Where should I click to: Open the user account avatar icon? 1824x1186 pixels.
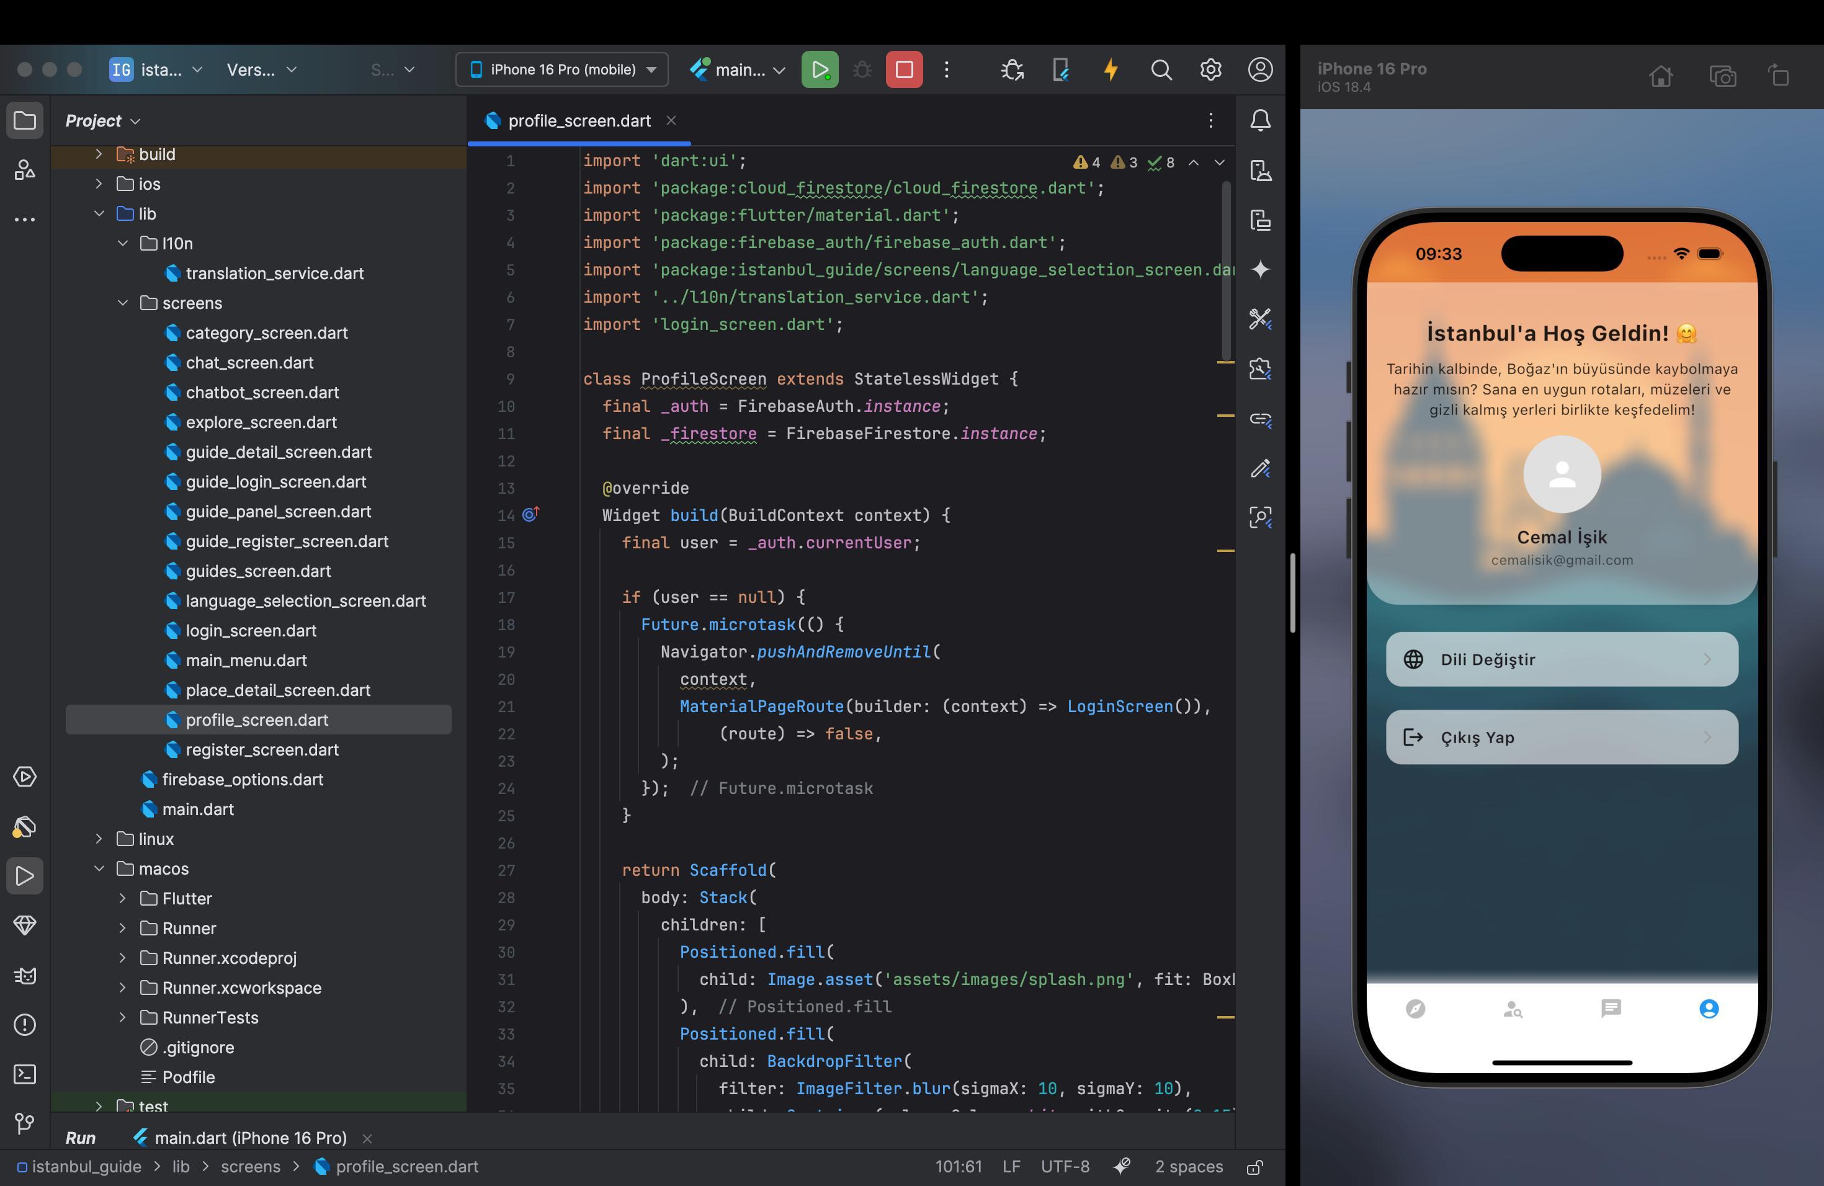(1261, 69)
